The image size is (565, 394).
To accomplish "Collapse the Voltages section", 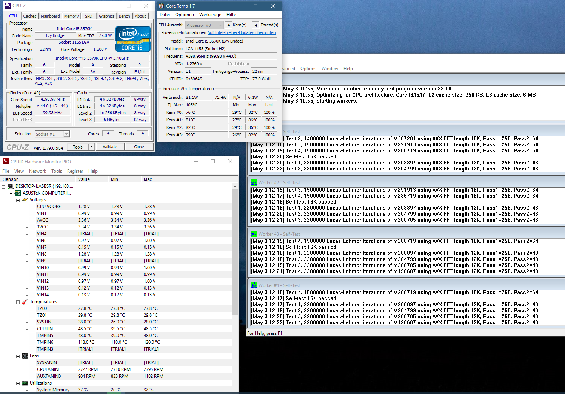I will [18, 200].
